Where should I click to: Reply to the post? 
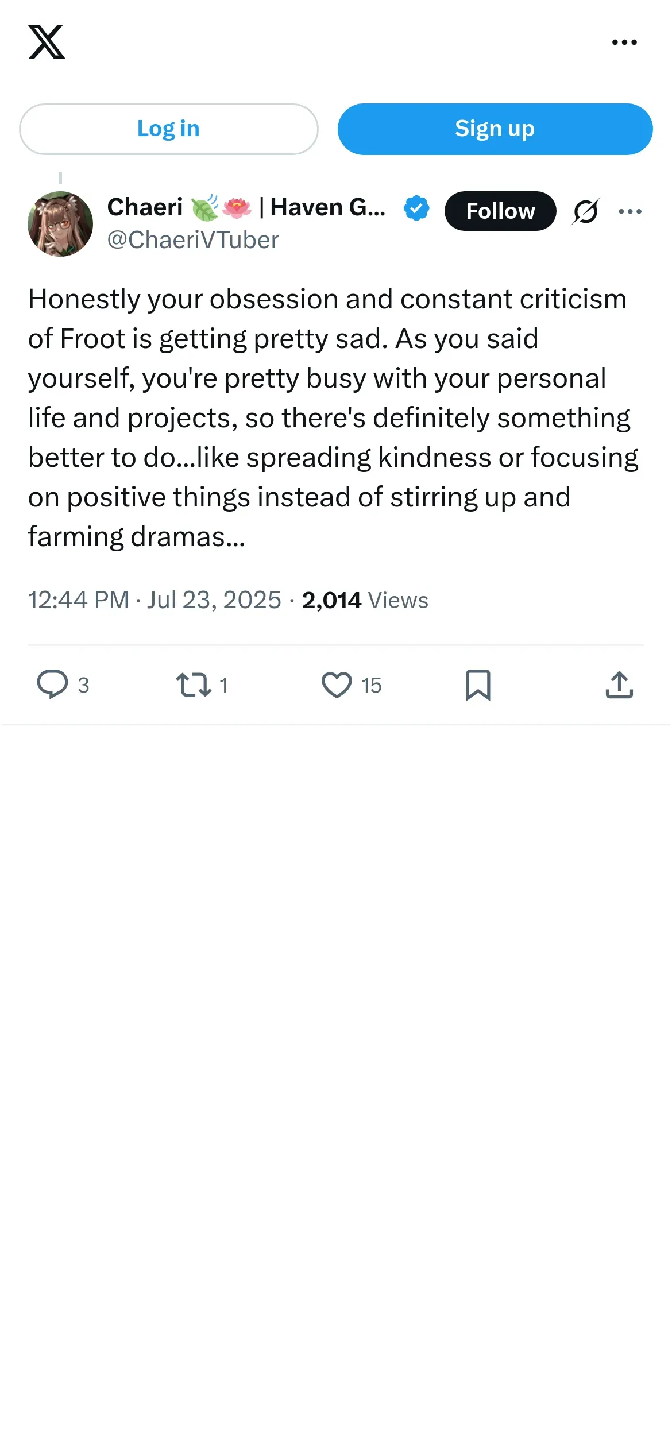(x=52, y=685)
